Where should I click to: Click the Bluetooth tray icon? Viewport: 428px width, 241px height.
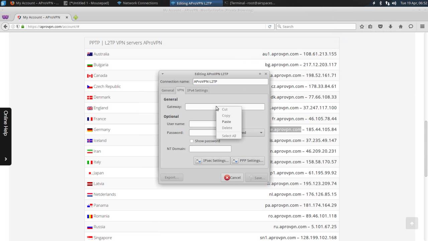tap(381, 3)
